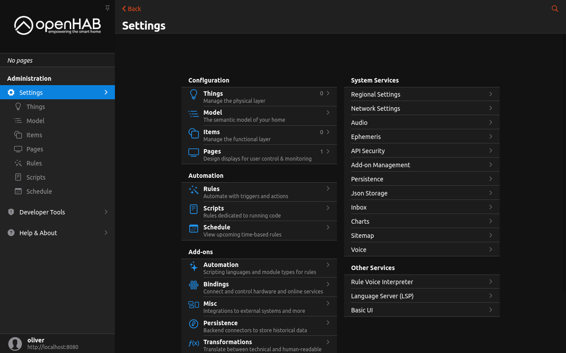
Task: Click the search magnifier icon
Action: pyautogui.click(x=555, y=9)
